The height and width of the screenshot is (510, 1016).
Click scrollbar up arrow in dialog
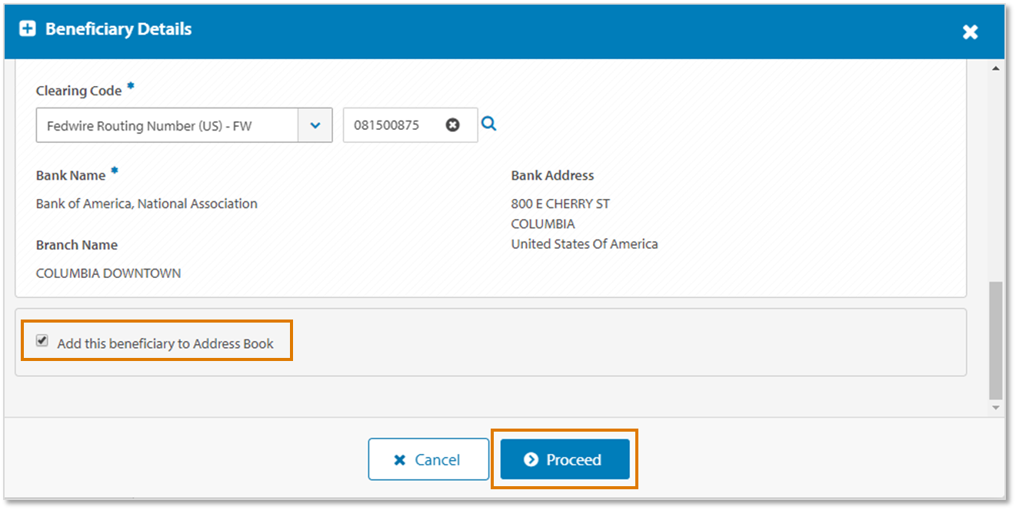coord(996,68)
